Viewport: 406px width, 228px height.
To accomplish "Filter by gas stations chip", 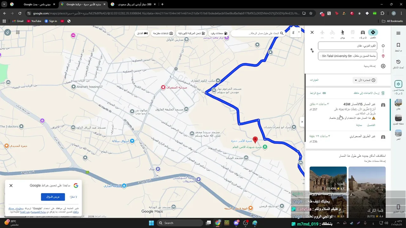I will coord(219,33).
